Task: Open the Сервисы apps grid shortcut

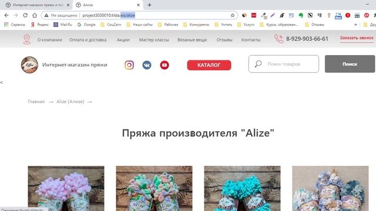Action: pos(15,25)
